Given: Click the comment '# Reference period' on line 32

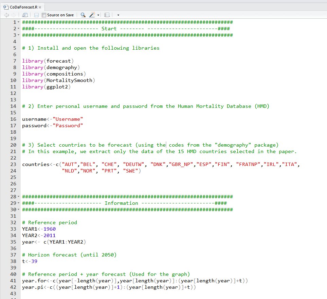Looking at the screenshot, I should [x=50, y=222].
